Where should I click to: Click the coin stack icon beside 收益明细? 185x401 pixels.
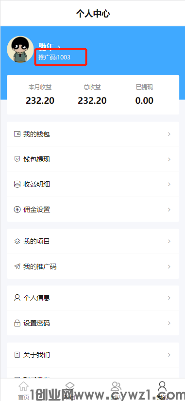(17, 184)
